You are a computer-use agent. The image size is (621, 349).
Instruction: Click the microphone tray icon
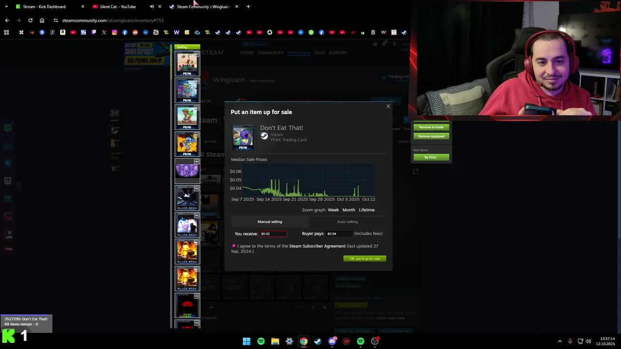point(570,341)
